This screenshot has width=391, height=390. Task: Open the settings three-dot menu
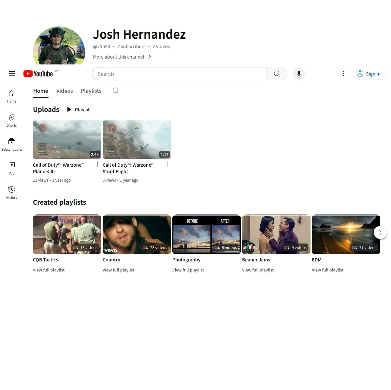pos(344,74)
